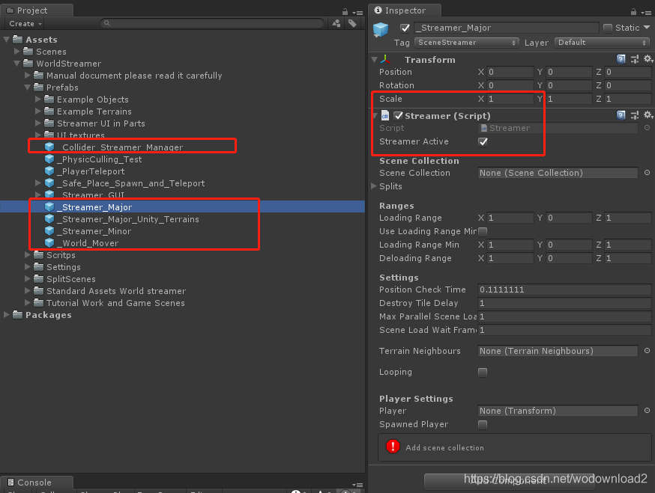Enable the Looping checkbox
The height and width of the screenshot is (493, 655).
[483, 372]
